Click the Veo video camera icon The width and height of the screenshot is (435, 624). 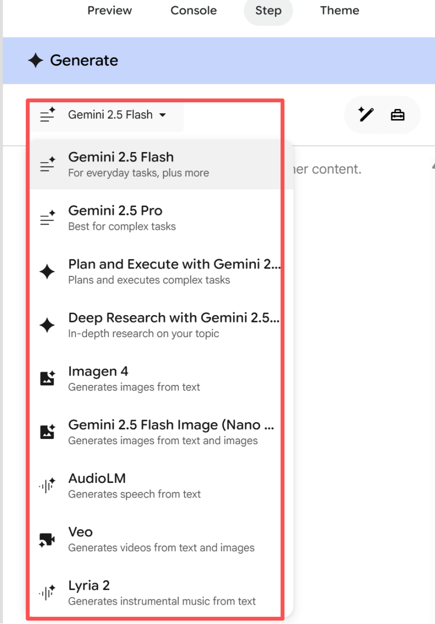[x=47, y=539]
